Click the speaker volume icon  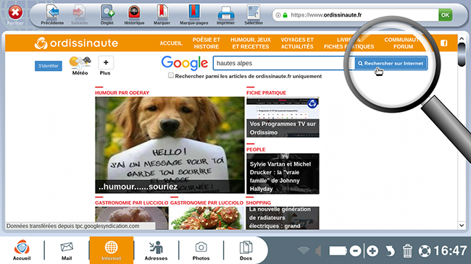(318, 251)
